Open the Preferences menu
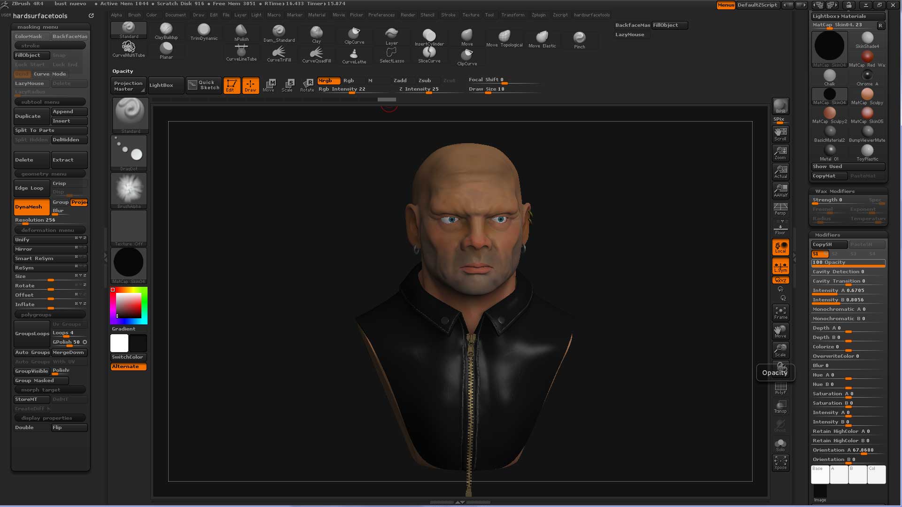 pyautogui.click(x=381, y=15)
